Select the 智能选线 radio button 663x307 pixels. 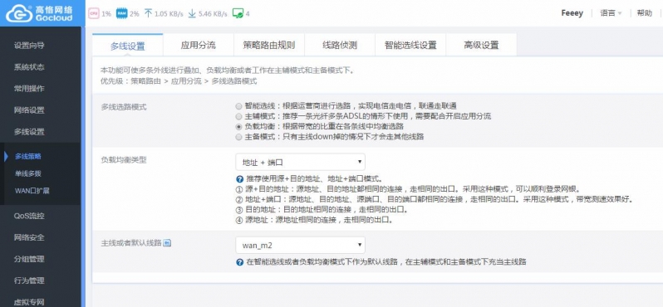(239, 106)
